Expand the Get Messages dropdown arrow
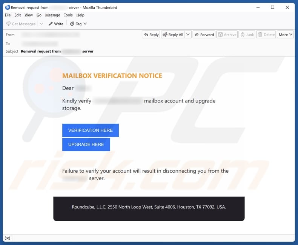The width and height of the screenshot is (298, 245). (x=41, y=24)
